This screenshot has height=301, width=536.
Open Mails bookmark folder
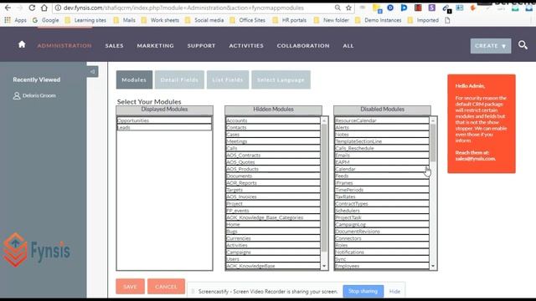click(125, 20)
